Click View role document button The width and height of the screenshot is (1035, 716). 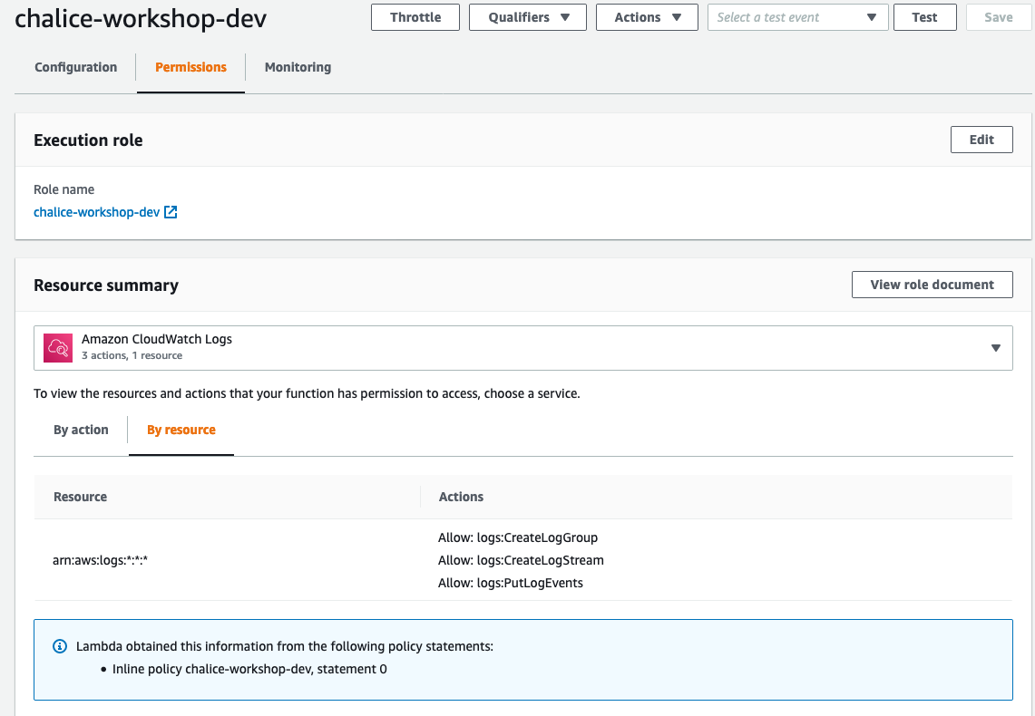pos(932,285)
